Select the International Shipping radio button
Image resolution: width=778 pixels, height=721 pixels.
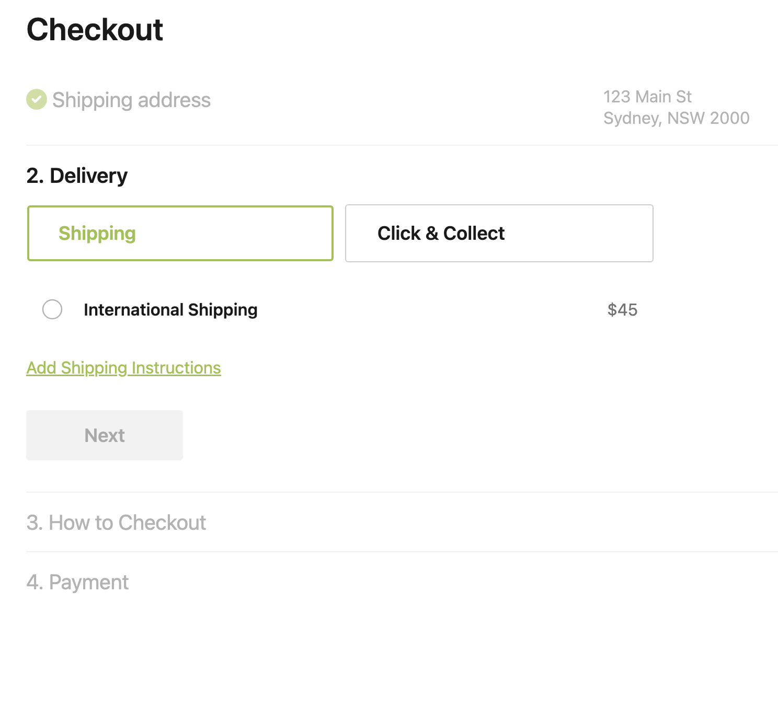(x=52, y=310)
